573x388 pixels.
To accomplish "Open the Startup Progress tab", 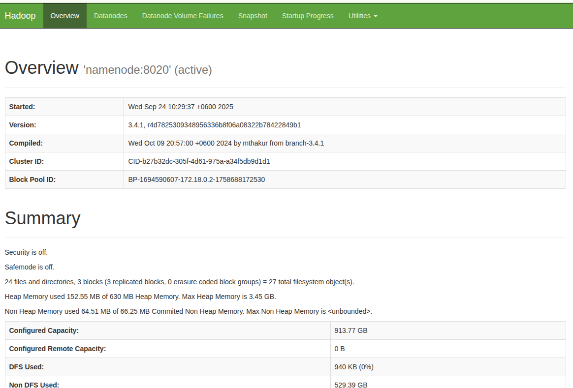I will pos(308,16).
